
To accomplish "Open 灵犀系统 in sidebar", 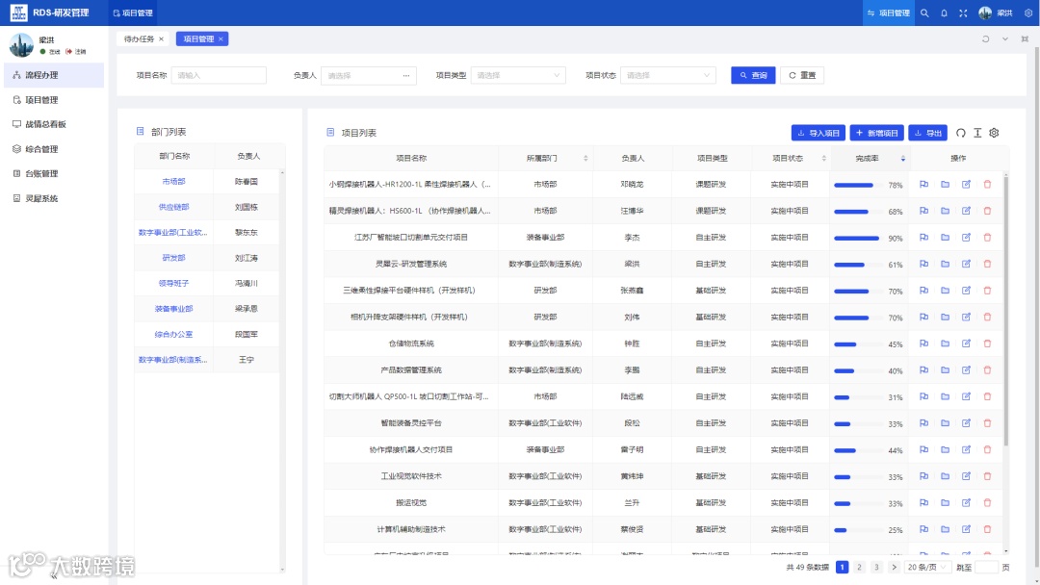I will pyautogui.click(x=54, y=198).
